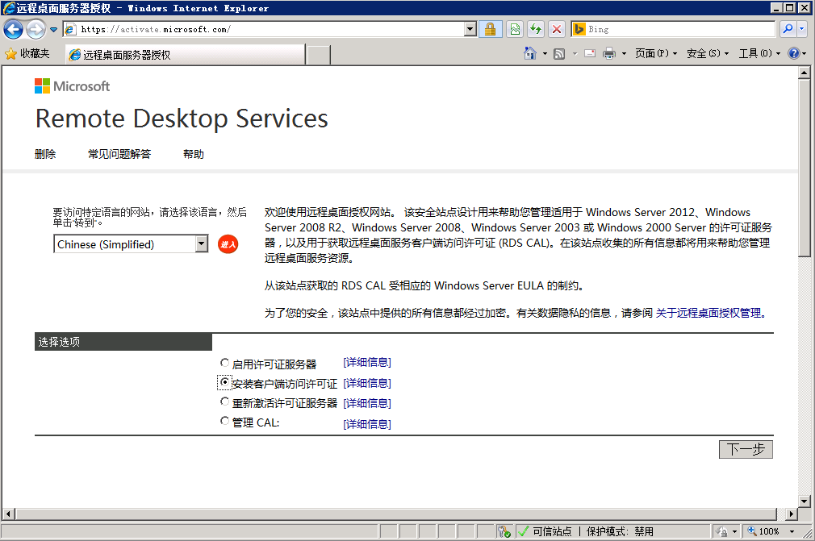Image resolution: width=815 pixels, height=541 pixels.
Task: Open the 收藏夹 favorites star button
Action: point(27,53)
